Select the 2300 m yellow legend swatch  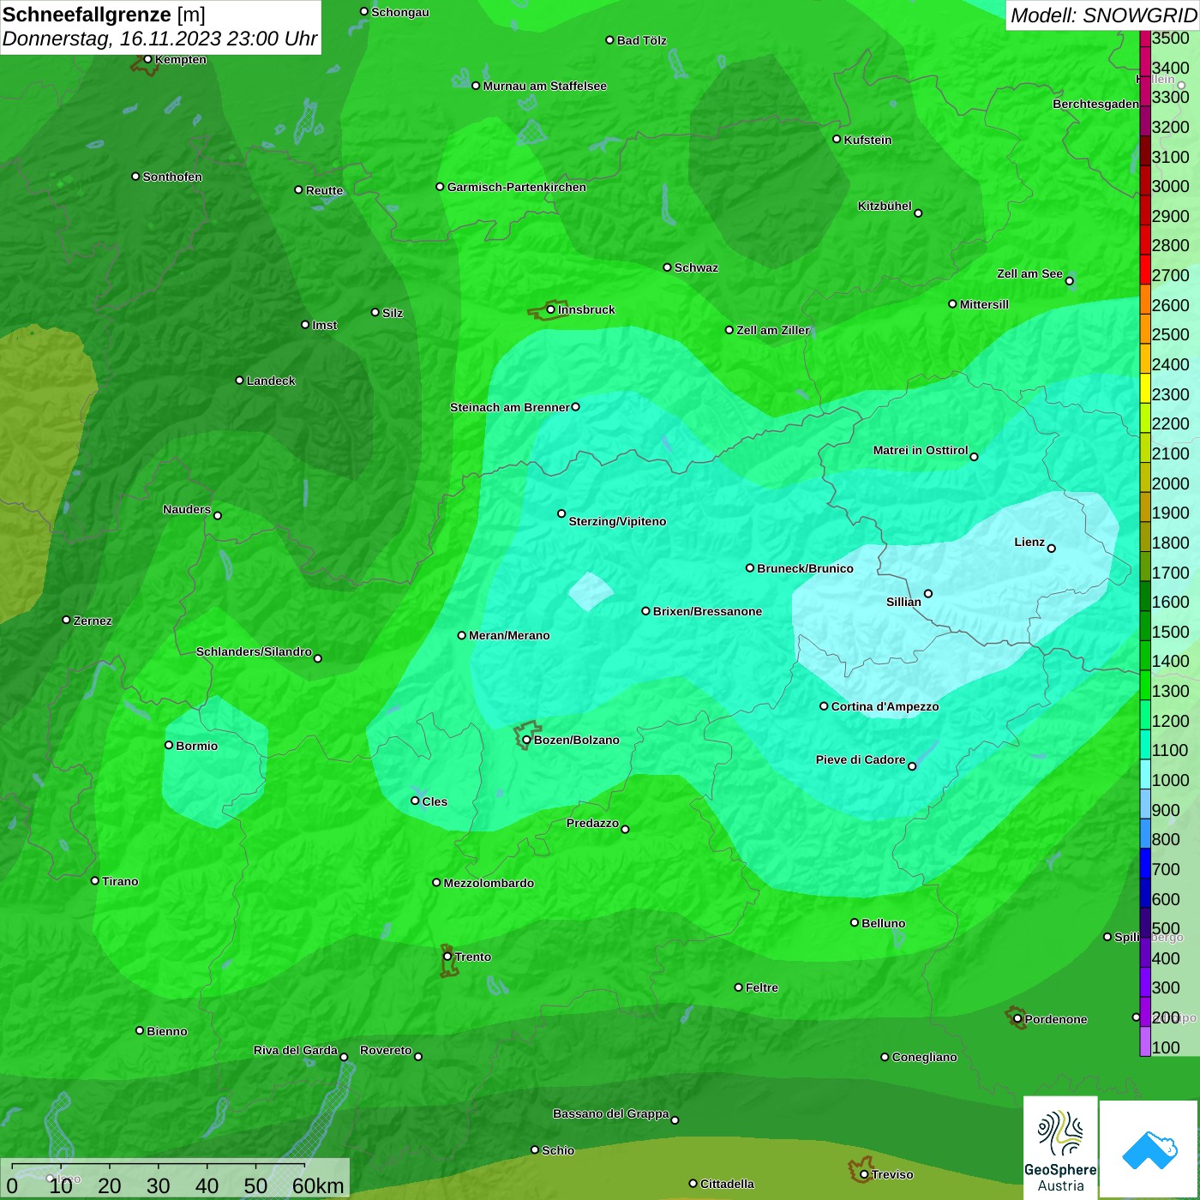click(x=1145, y=388)
